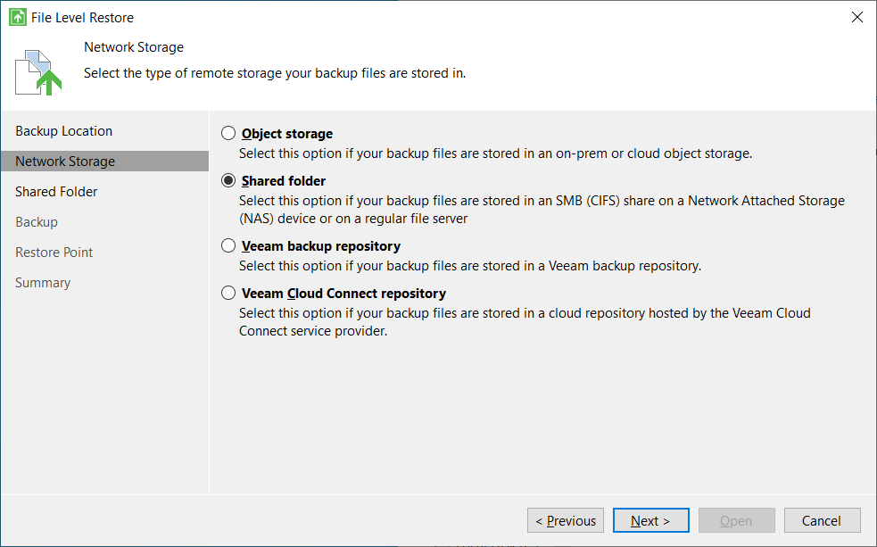Cancel the File Level Restore wizard
The height and width of the screenshot is (547, 877).
point(823,521)
